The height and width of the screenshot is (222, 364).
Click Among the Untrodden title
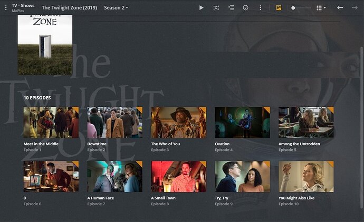[x=299, y=144]
